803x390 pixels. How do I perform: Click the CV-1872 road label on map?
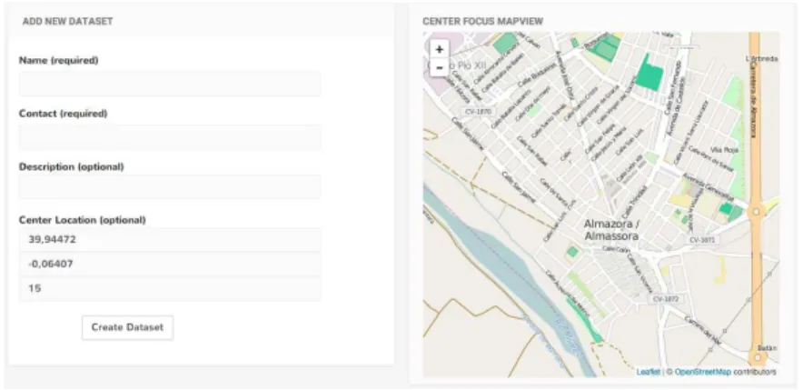(666, 299)
